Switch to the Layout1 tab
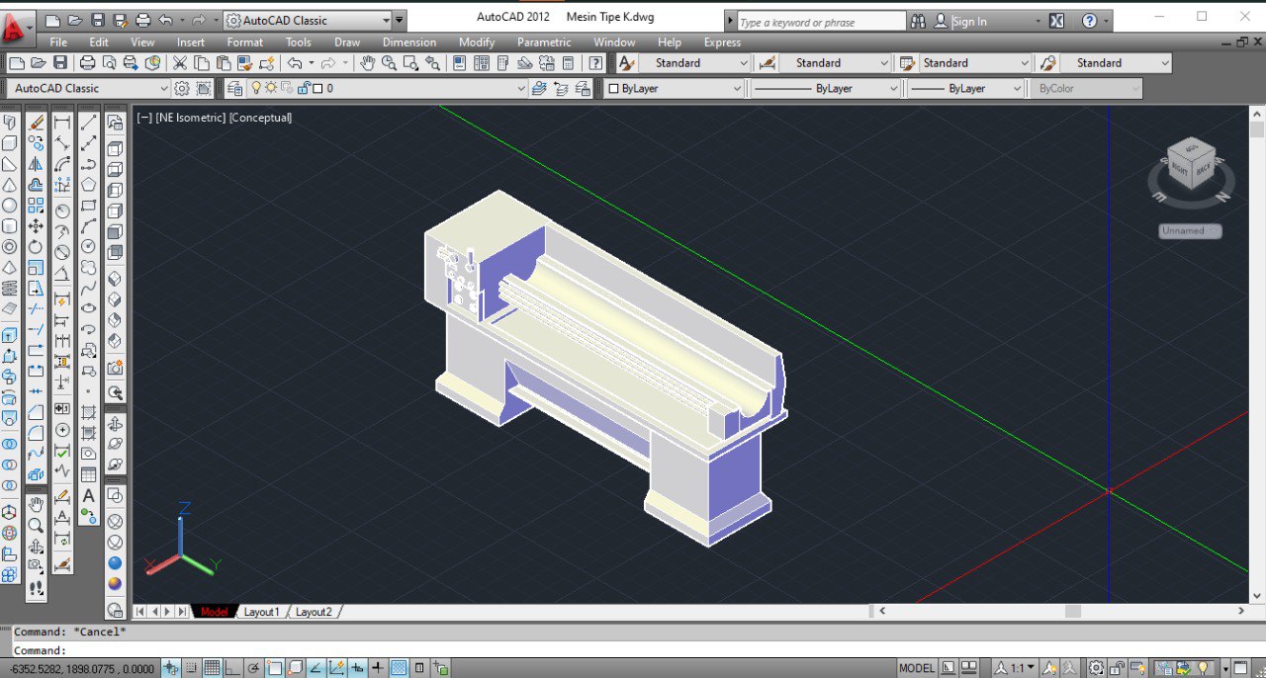Image resolution: width=1266 pixels, height=678 pixels. pyautogui.click(x=261, y=612)
